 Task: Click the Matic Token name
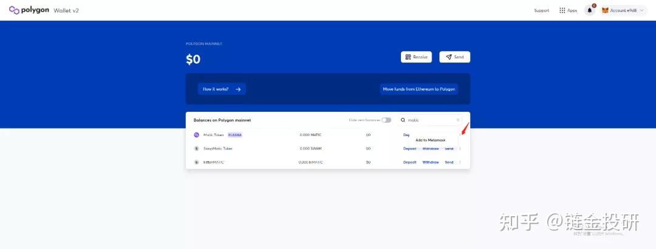213,135
